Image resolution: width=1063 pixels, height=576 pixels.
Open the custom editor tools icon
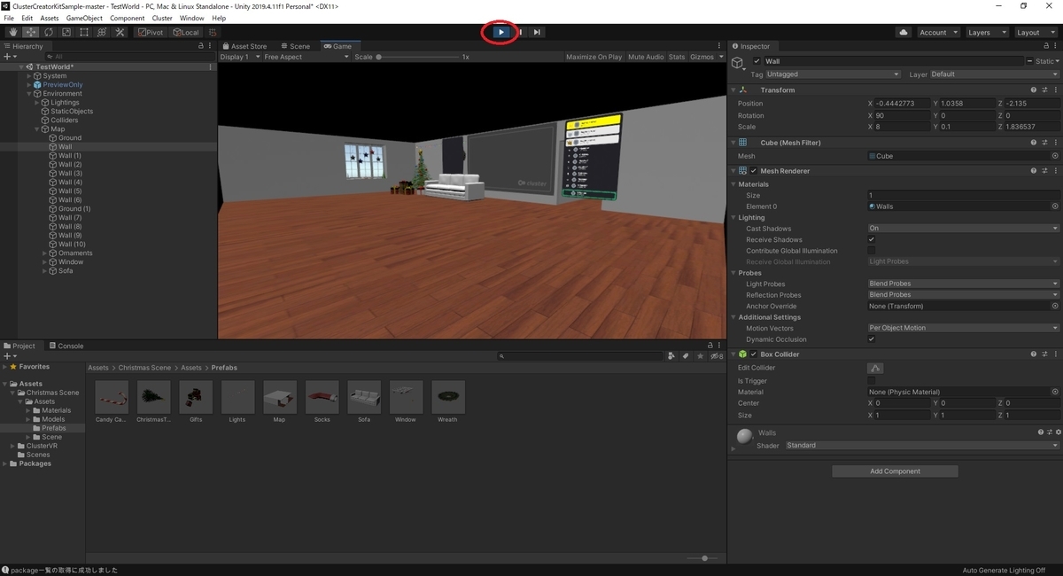point(119,32)
